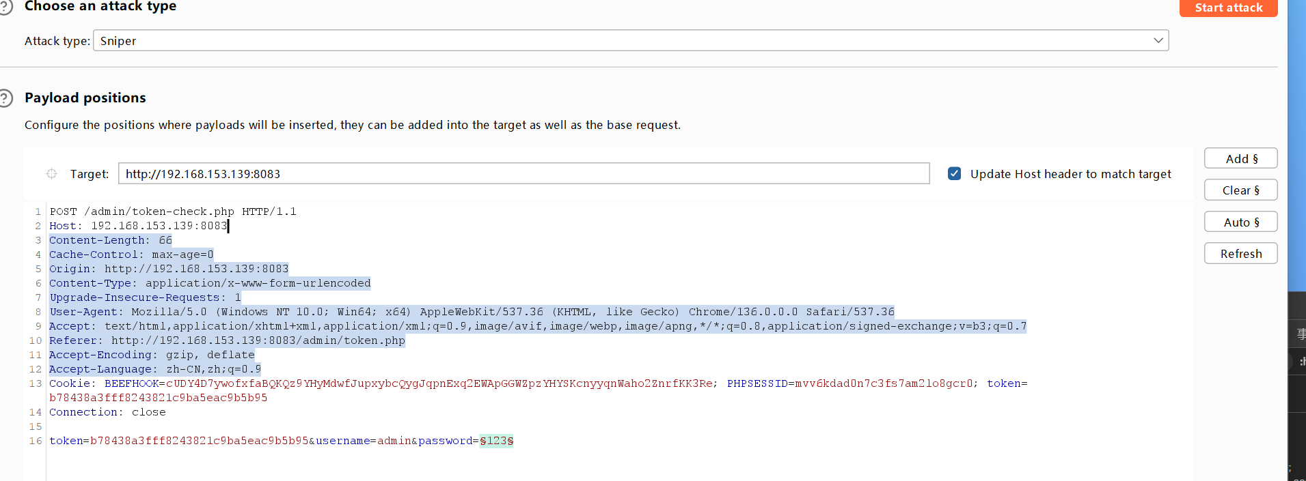
Task: Open the Attack type Sniper dropdown
Action: (631, 40)
